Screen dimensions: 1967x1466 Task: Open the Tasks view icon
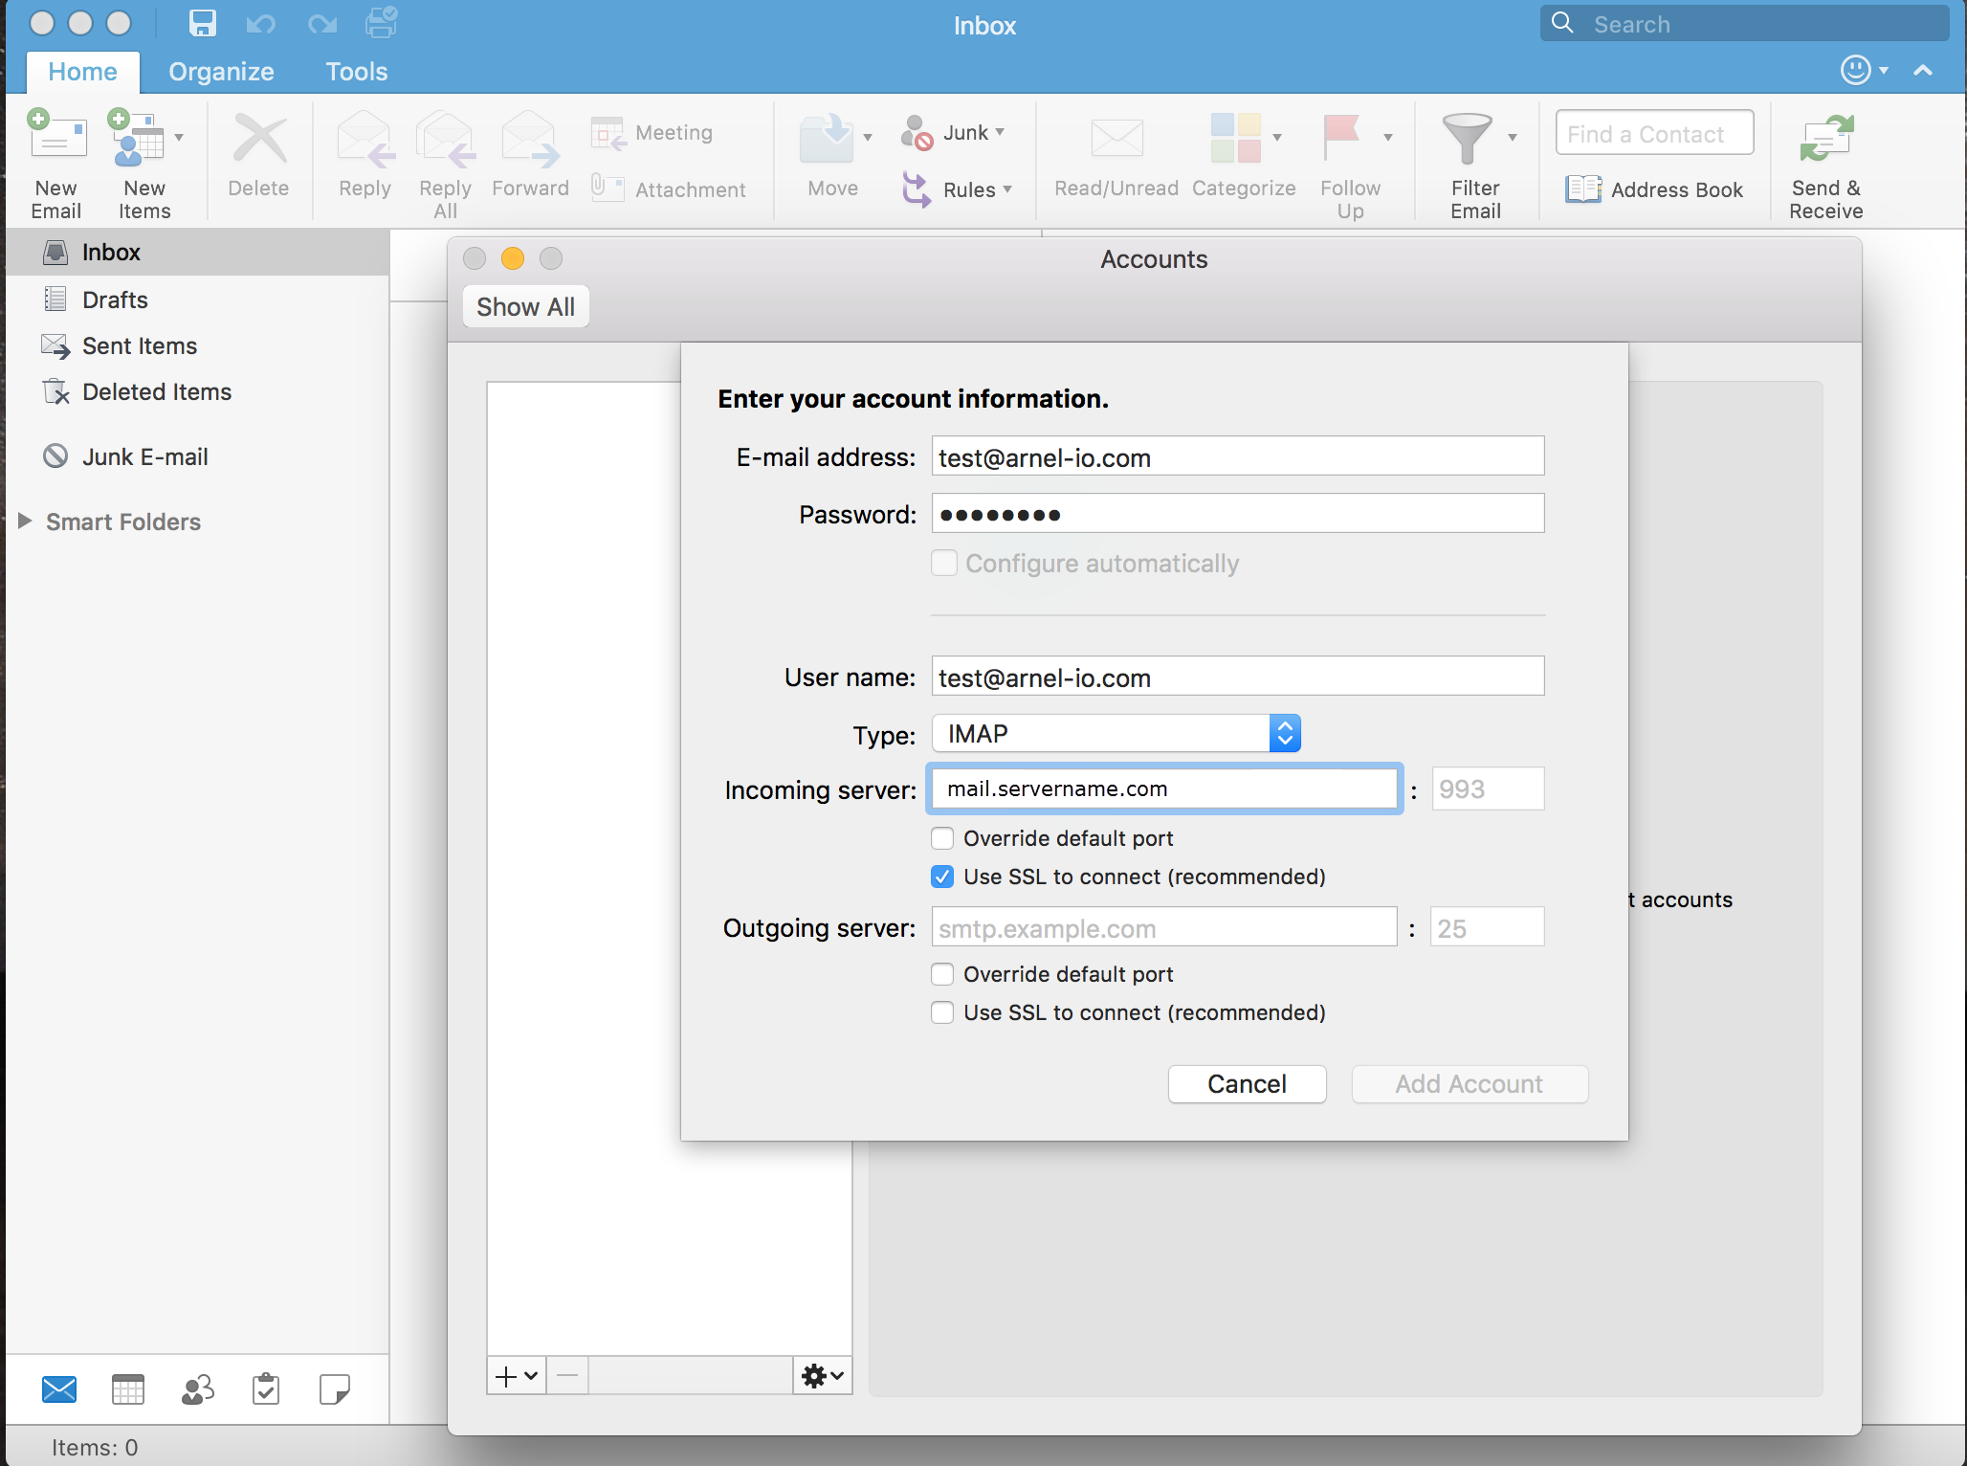point(266,1389)
